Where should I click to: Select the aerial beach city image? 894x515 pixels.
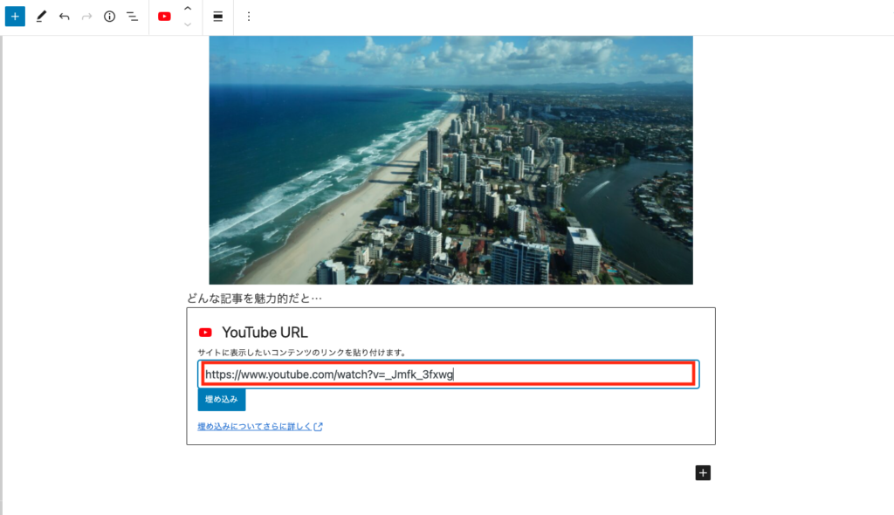coord(450,160)
